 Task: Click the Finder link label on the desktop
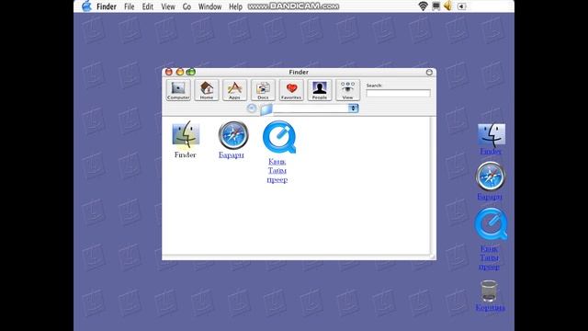491,151
